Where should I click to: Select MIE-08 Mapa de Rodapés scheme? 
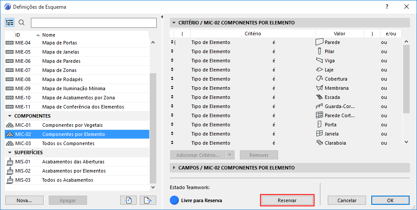point(62,79)
